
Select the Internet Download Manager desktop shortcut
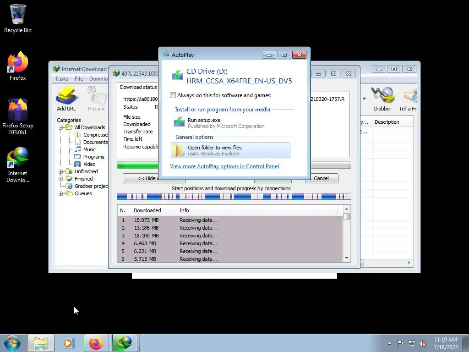tap(17, 165)
